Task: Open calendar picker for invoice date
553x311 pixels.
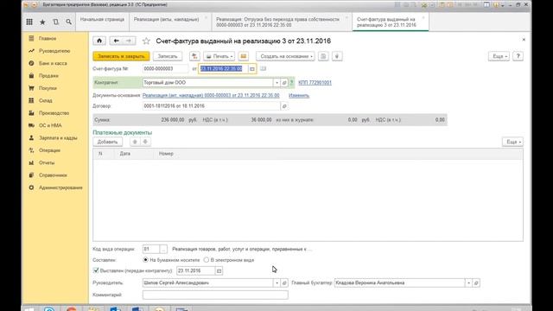Action: pyautogui.click(x=251, y=69)
